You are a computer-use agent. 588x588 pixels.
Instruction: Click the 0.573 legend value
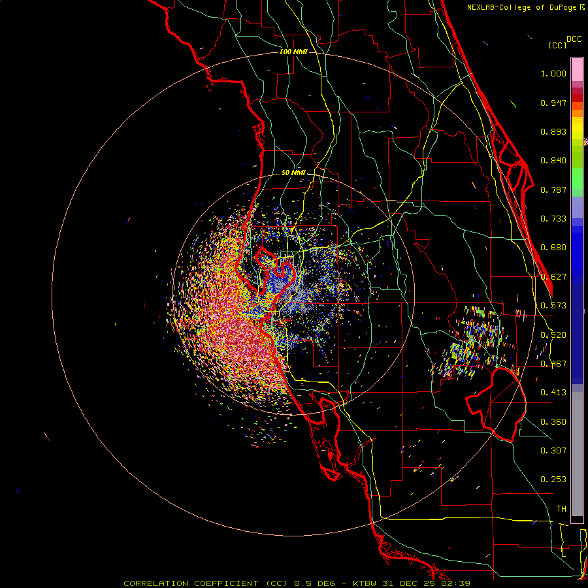(x=553, y=306)
